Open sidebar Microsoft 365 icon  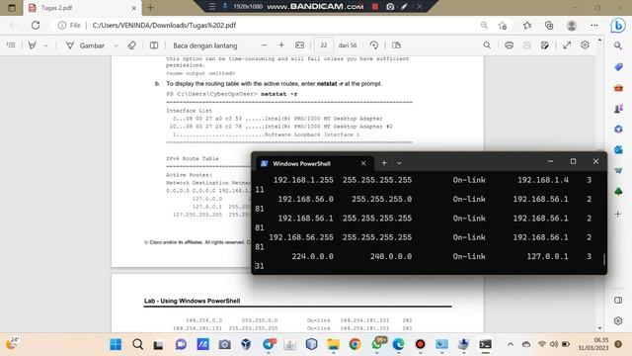tap(618, 129)
